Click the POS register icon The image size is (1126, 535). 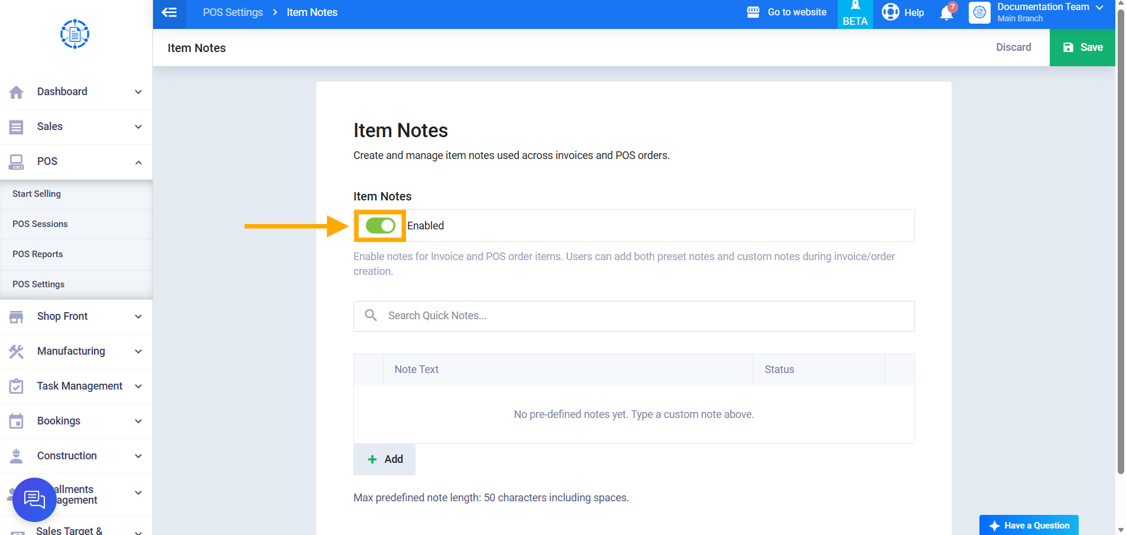click(x=17, y=162)
